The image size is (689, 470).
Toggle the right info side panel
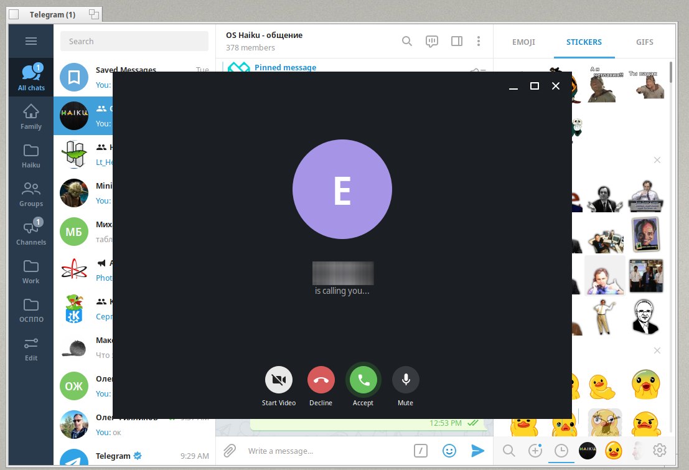click(x=457, y=41)
